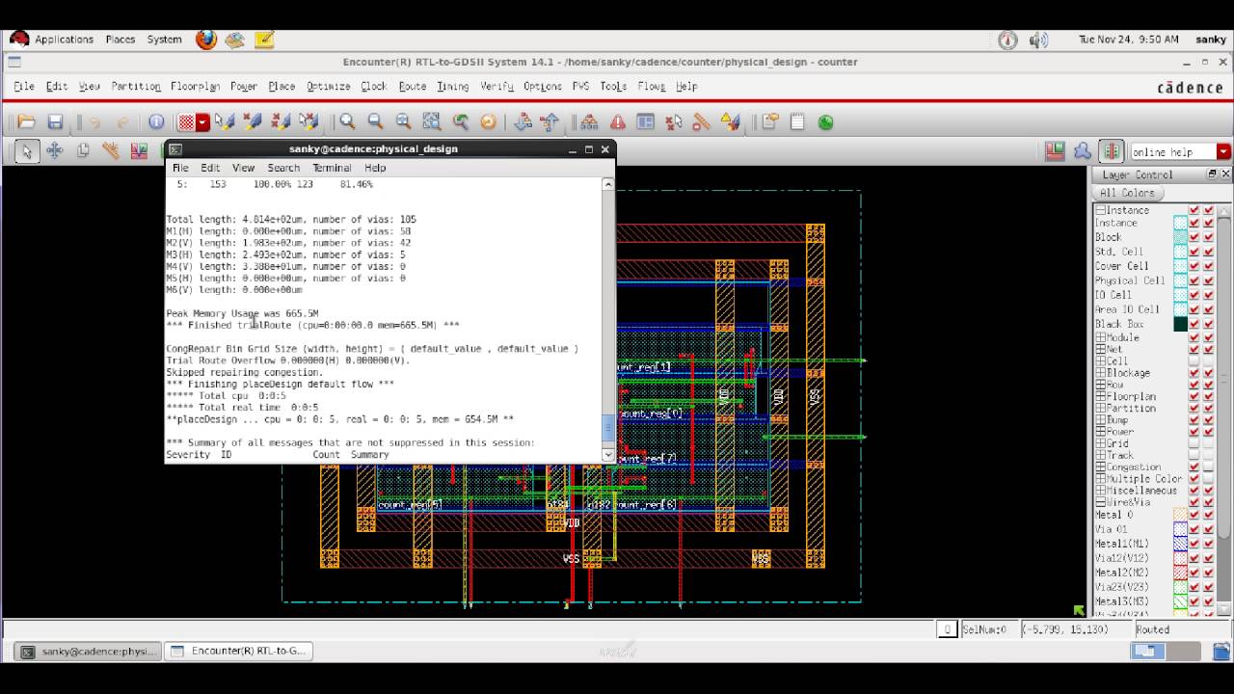Open the Applications menu in top panel

(64, 40)
